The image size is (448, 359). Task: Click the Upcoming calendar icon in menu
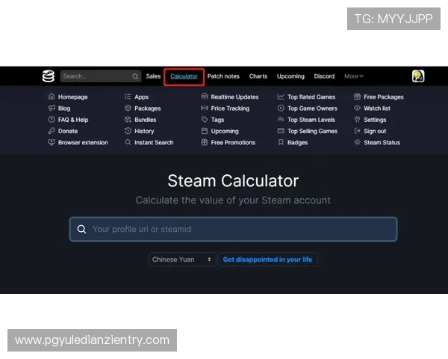click(x=205, y=131)
